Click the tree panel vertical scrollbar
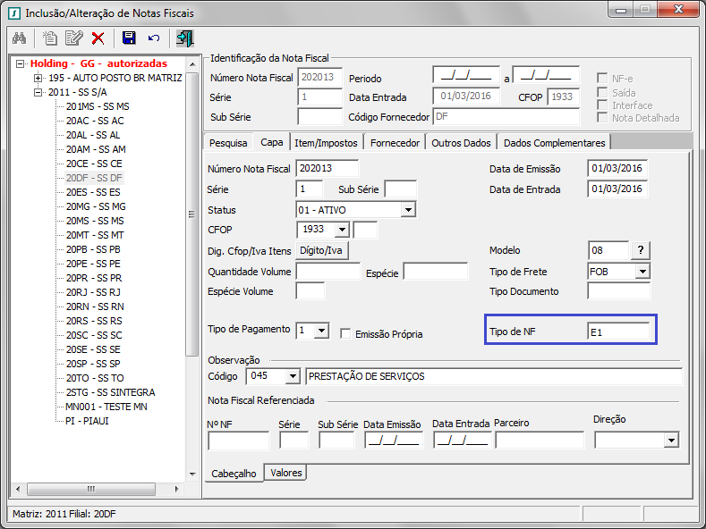This screenshot has height=529, width=706. click(x=191, y=214)
